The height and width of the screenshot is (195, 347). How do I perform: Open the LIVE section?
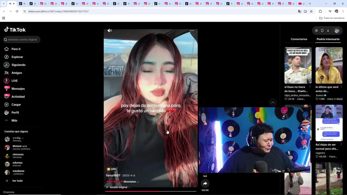coord(11,81)
